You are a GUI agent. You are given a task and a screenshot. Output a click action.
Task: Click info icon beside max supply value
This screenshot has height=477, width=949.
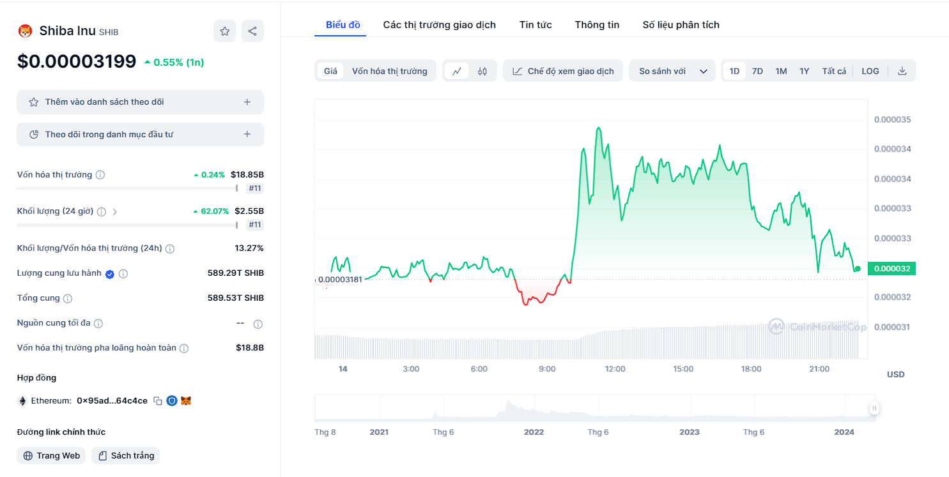(x=258, y=324)
